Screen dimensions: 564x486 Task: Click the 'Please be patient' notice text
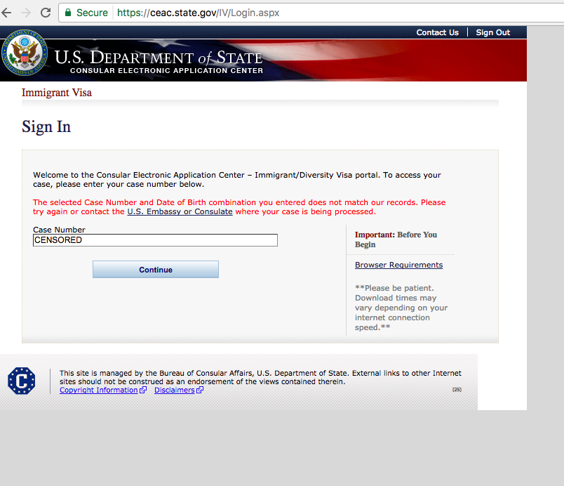click(x=401, y=308)
